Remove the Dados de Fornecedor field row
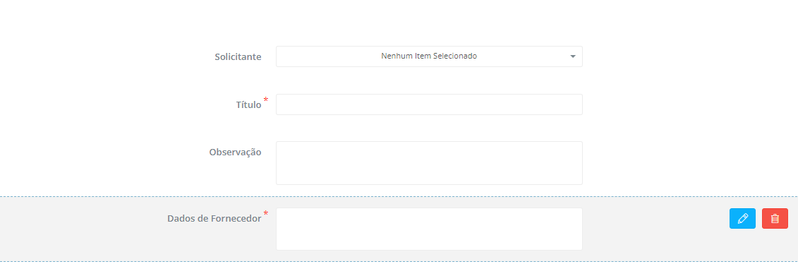Screen dimensions: 798x276 coord(775,218)
